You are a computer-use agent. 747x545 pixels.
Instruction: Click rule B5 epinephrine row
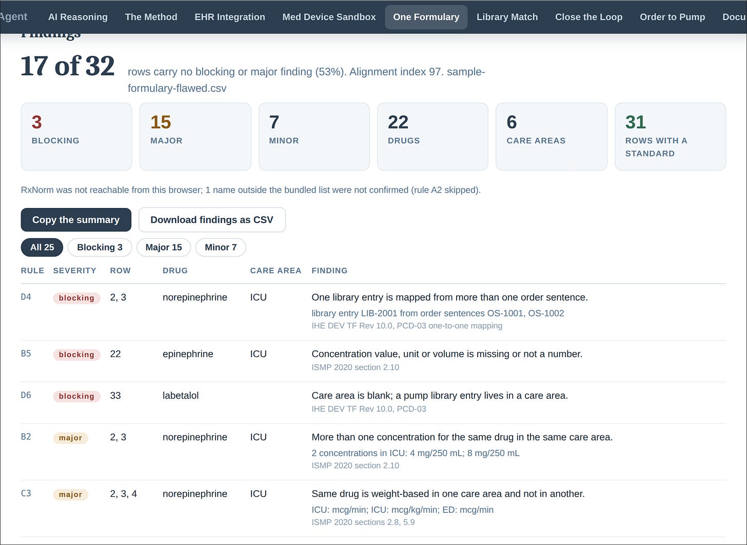(x=373, y=361)
